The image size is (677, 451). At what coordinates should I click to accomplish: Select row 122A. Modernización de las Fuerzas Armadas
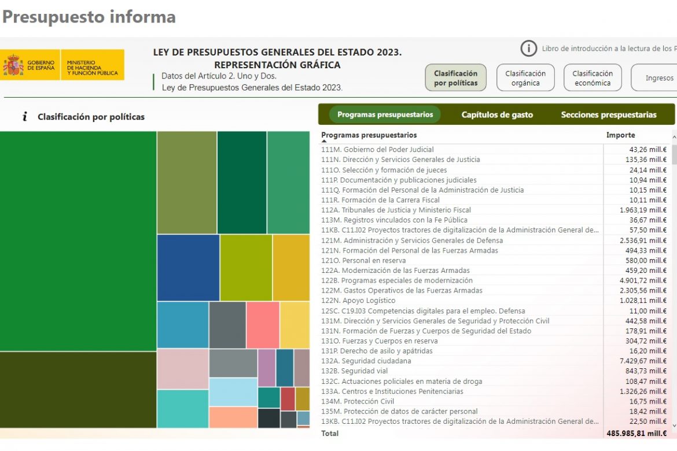pos(495,270)
